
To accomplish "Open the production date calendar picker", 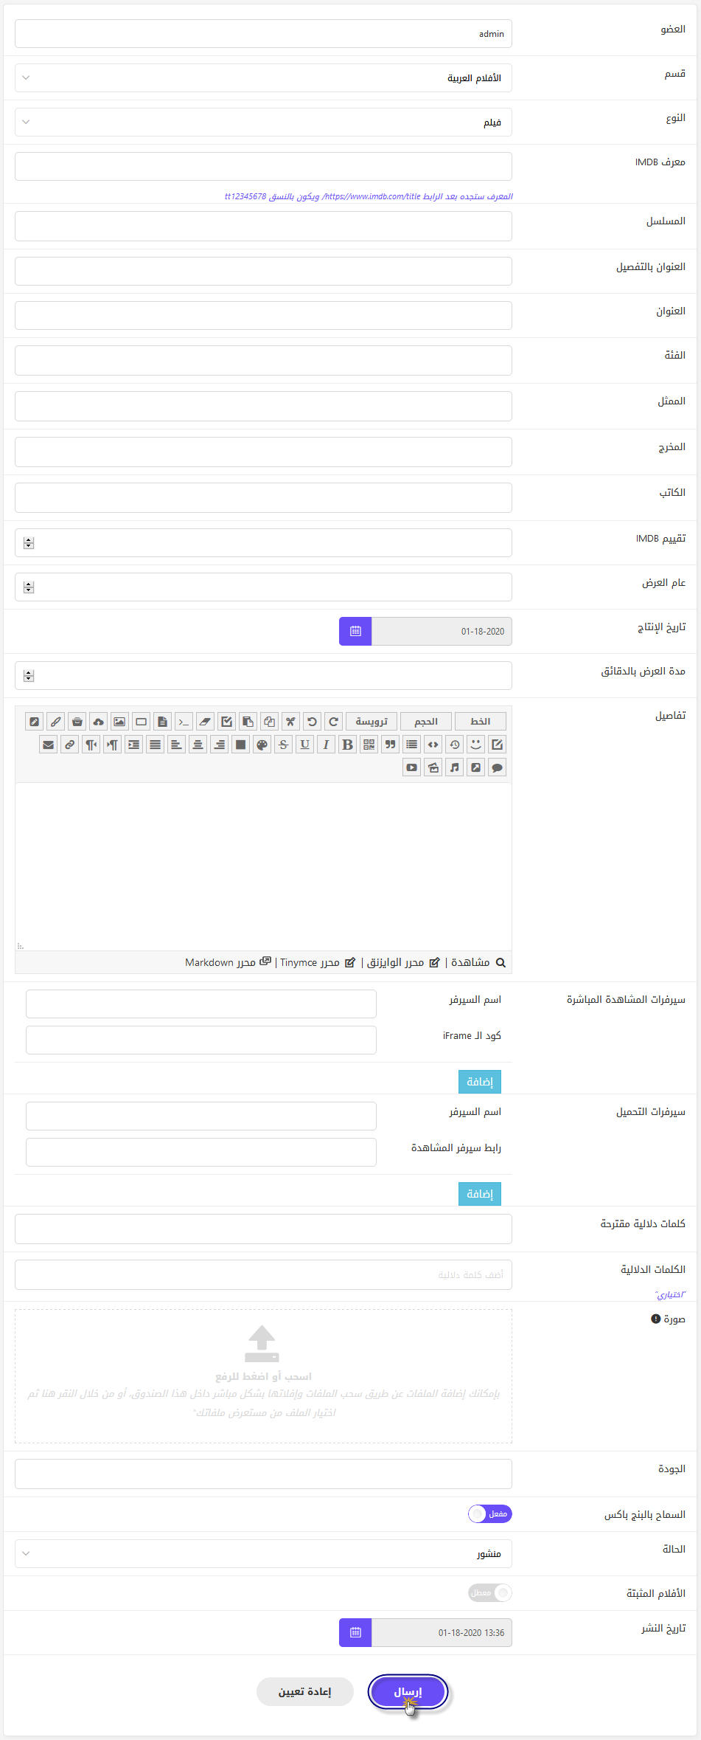I will (355, 631).
